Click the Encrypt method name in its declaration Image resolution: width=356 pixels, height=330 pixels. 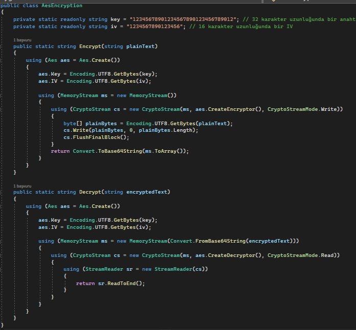pyautogui.click(x=90, y=46)
